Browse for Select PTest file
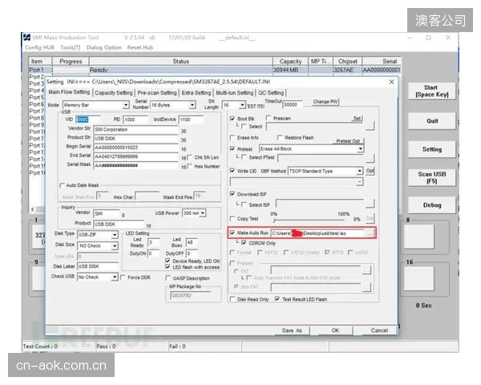This screenshot has height=385, width=481. [370, 158]
